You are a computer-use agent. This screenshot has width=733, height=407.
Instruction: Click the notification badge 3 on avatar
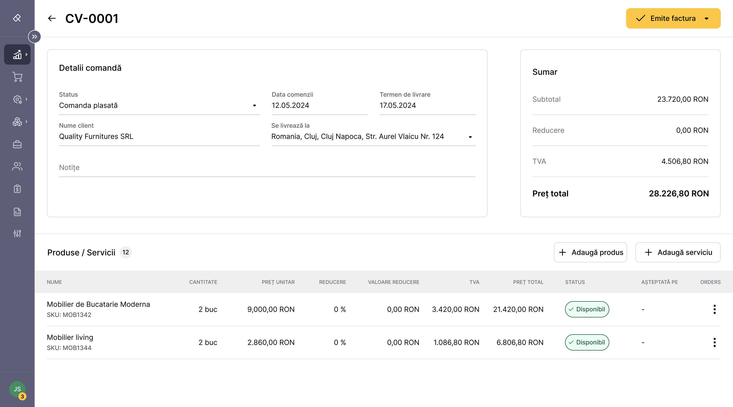tap(22, 397)
